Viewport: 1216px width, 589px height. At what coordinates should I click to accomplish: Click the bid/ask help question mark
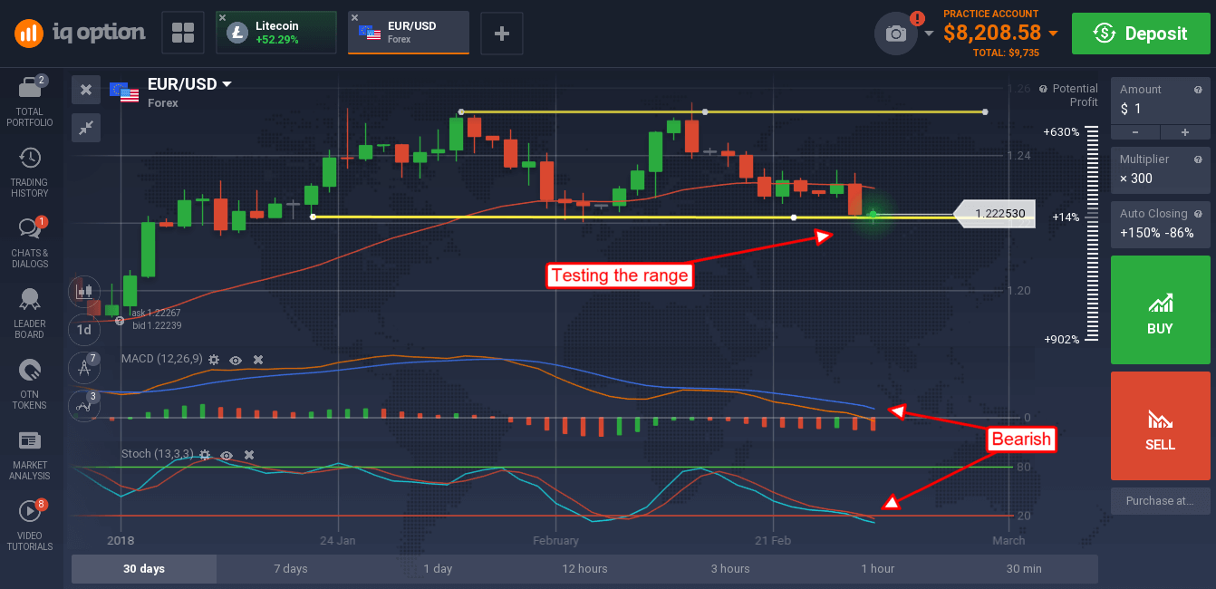pyautogui.click(x=118, y=320)
